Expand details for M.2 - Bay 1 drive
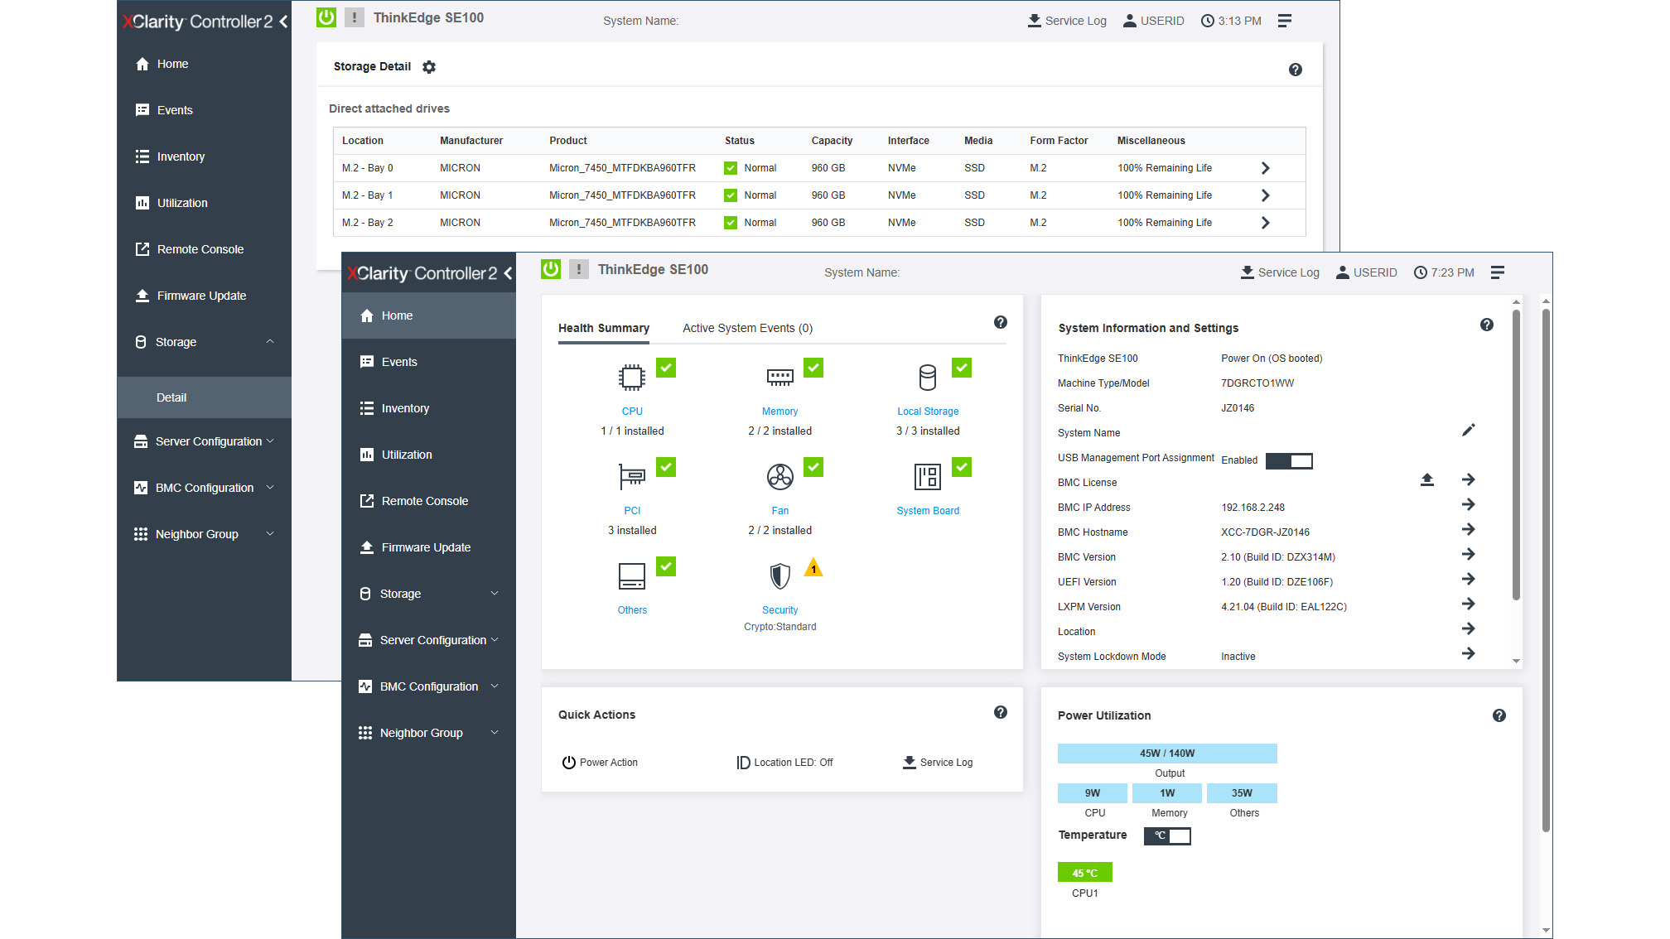 point(1265,195)
